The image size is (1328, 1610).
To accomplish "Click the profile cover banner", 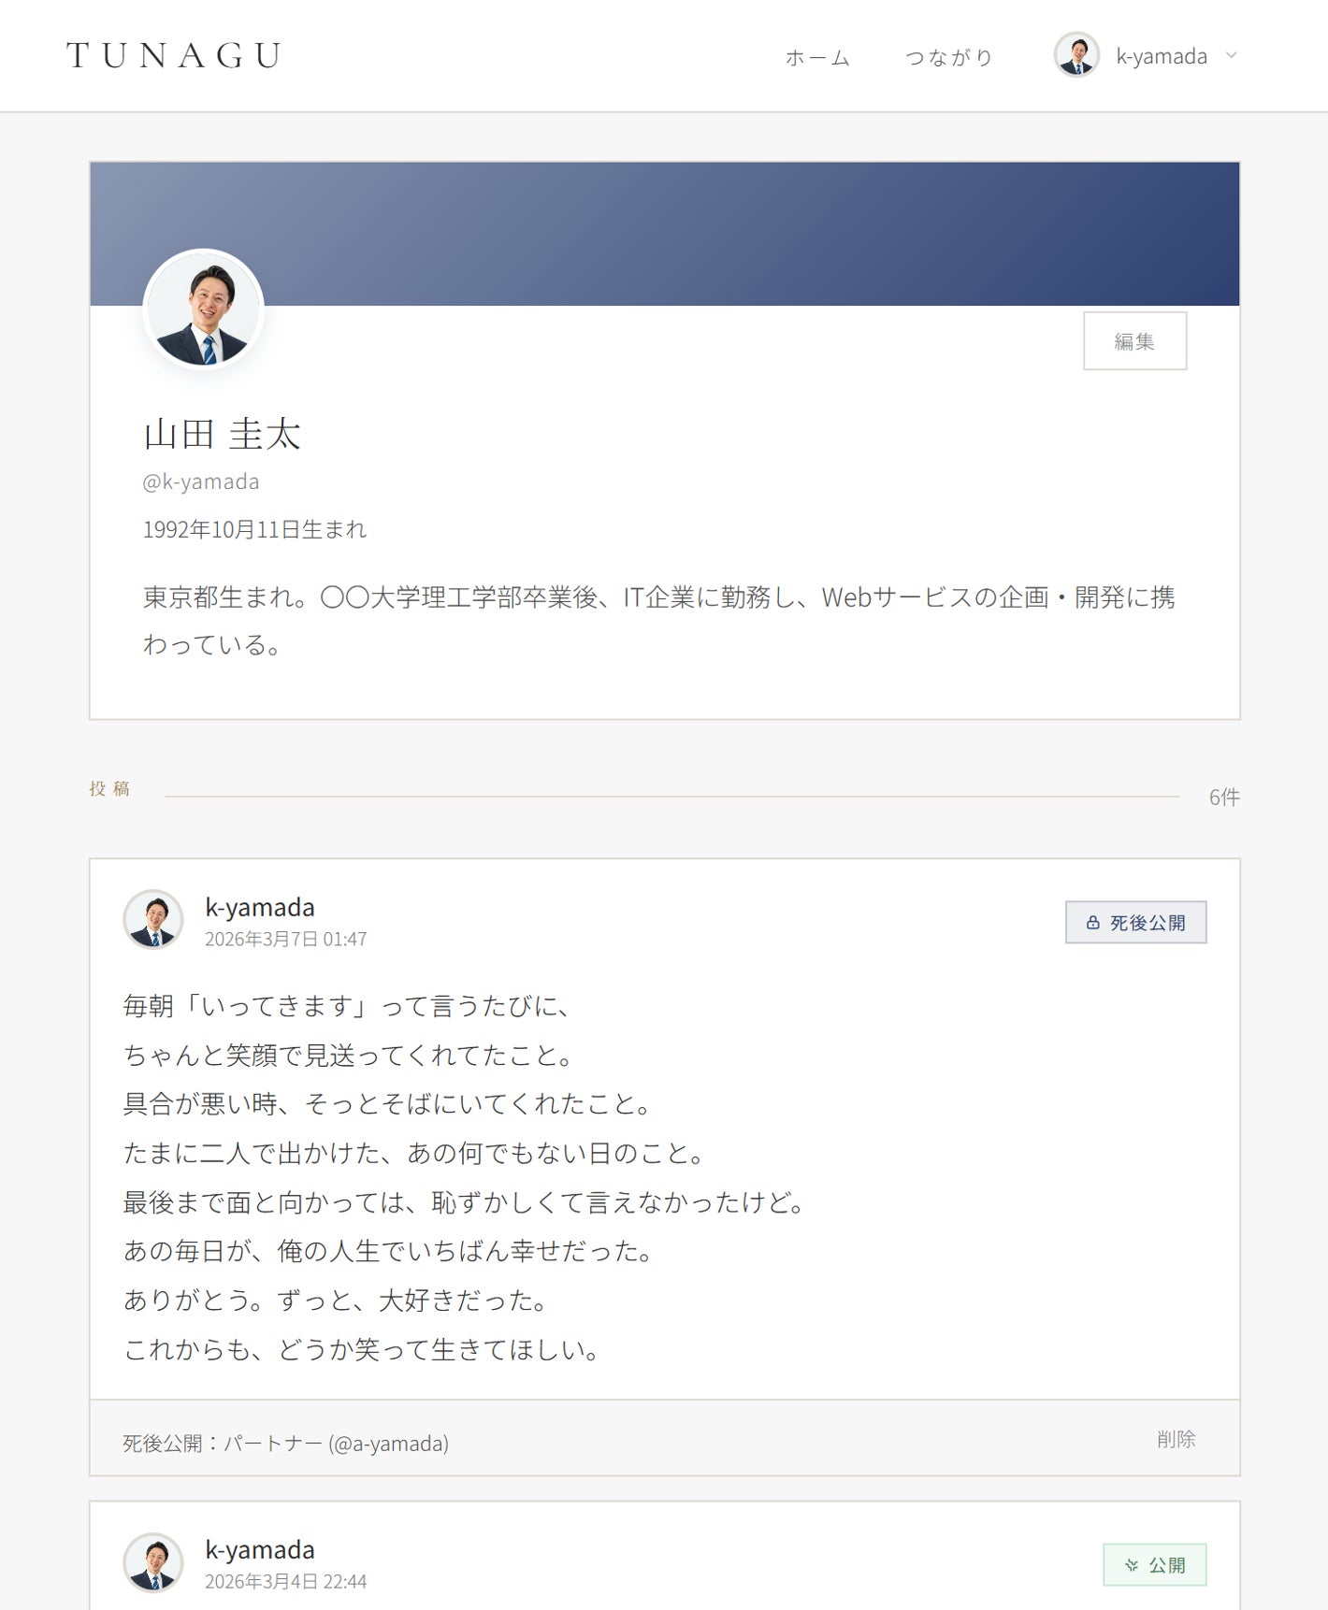I will pyautogui.click(x=664, y=234).
